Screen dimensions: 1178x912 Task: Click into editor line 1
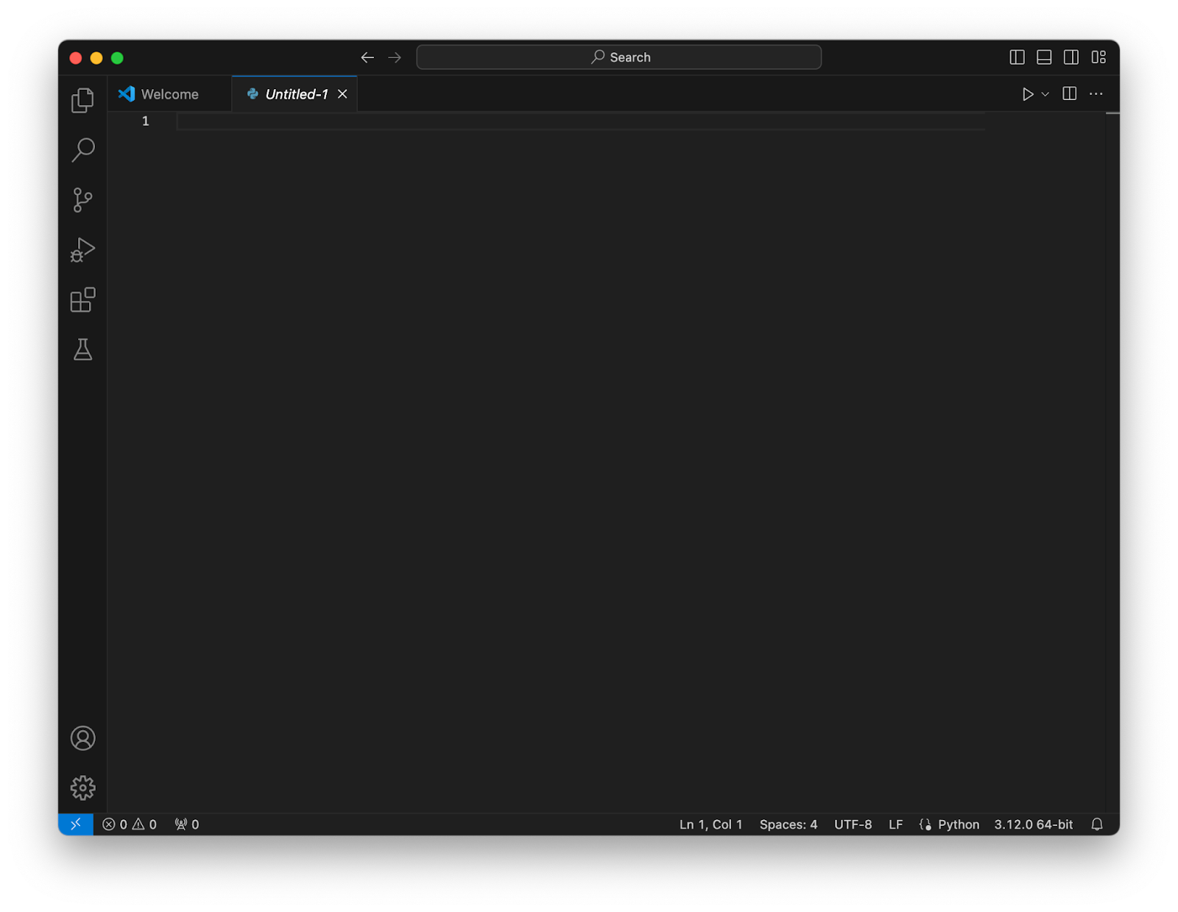tap(581, 121)
